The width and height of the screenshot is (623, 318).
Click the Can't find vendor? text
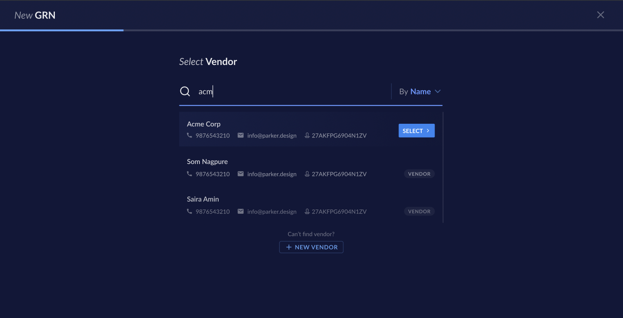(311, 234)
